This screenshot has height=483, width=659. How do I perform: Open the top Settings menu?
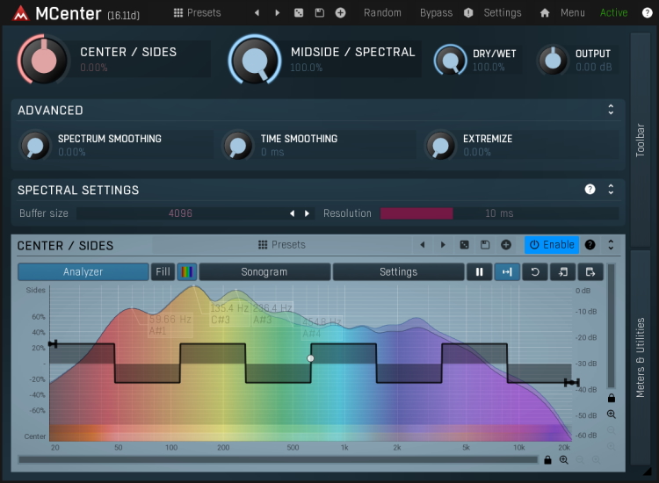502,13
